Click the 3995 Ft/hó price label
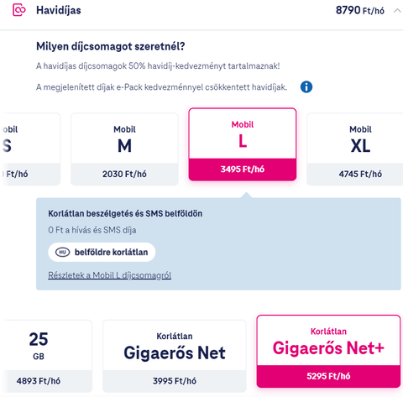 [x=175, y=381]
